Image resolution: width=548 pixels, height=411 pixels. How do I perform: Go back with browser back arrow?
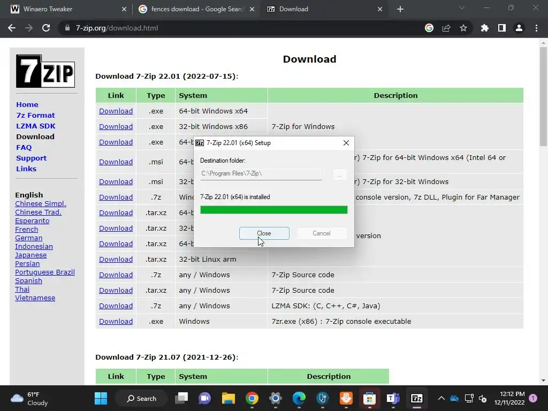pyautogui.click(x=12, y=28)
